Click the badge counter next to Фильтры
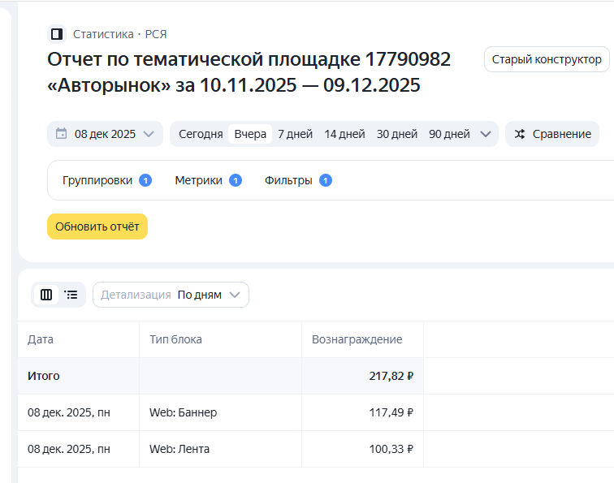Viewport: 614px width, 483px height. 326,180
